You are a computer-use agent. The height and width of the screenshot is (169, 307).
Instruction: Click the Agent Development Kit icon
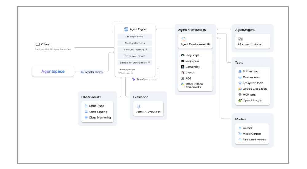(183, 39)
